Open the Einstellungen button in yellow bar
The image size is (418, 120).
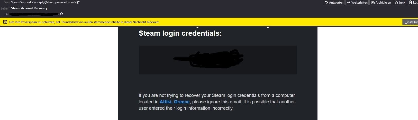coord(411,22)
